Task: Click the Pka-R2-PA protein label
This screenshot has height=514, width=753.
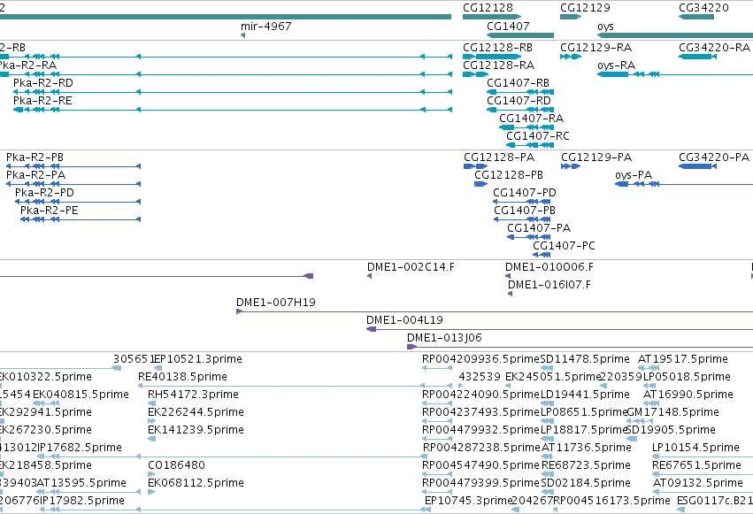Action: pyautogui.click(x=35, y=175)
